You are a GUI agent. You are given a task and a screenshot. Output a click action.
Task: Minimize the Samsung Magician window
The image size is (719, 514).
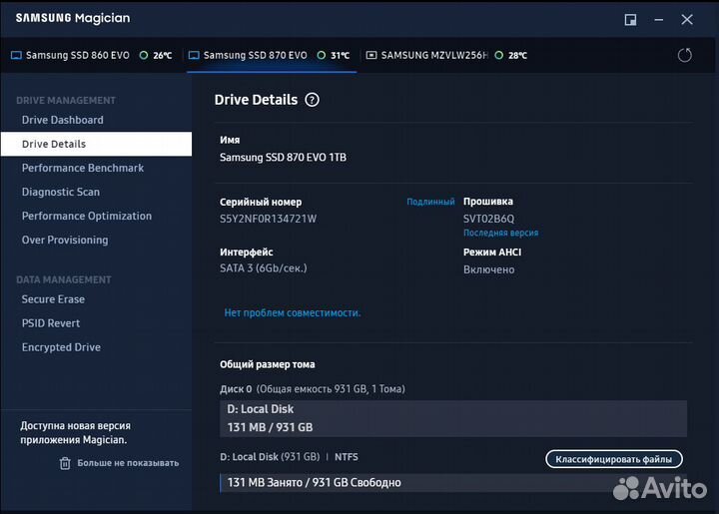coord(659,20)
